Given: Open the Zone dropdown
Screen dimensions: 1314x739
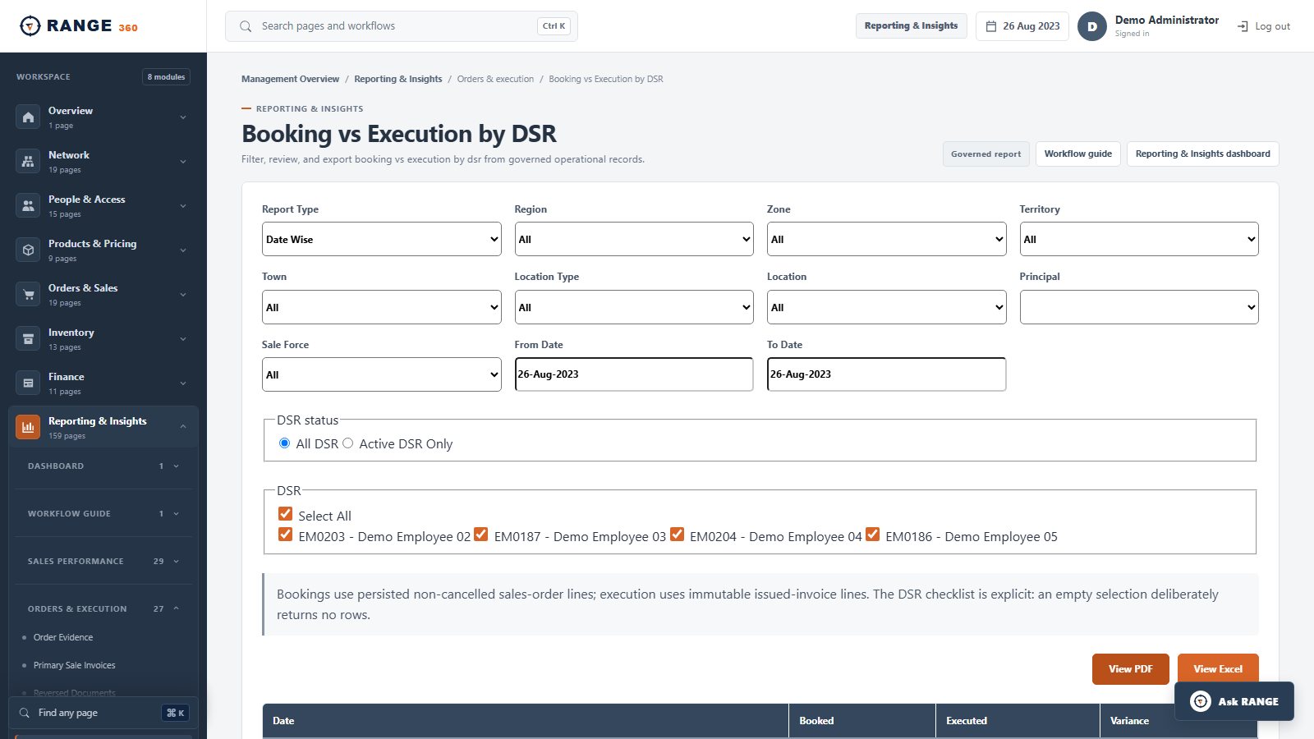Looking at the screenshot, I should coord(886,239).
